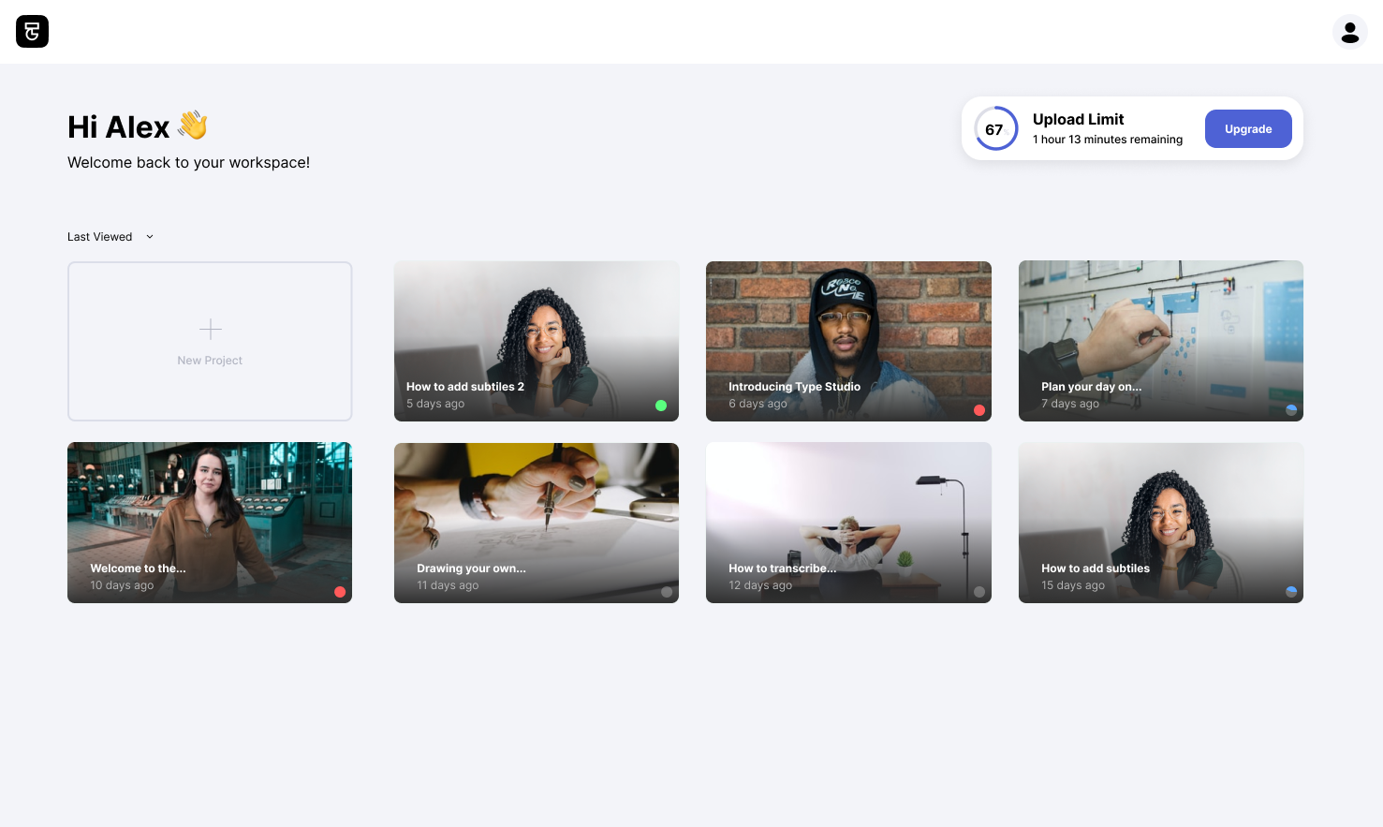This screenshot has height=827, width=1383.
Task: Open the user profile account icon
Action: tap(1349, 32)
